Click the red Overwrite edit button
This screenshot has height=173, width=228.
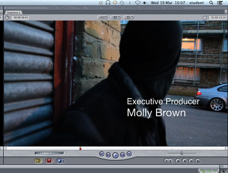49,161
